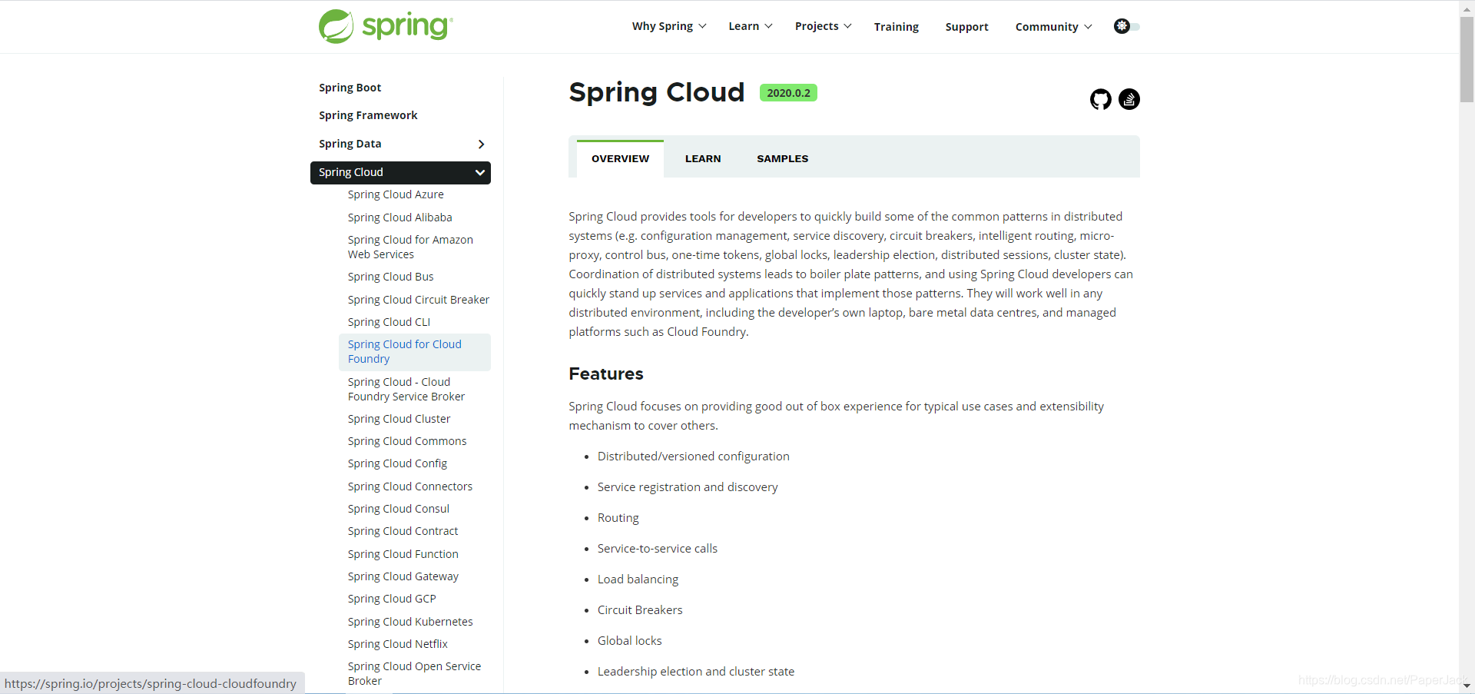Screen dimensions: 1475x694
Task: Open Spring Cloud Connectors
Action: 409,486
